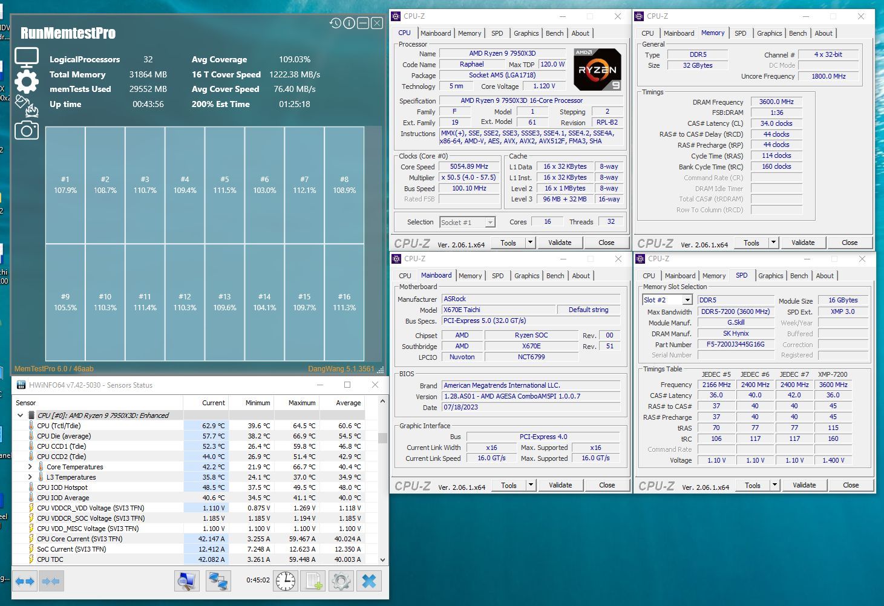Open HWiNFO logging with the report icon
The height and width of the screenshot is (606, 884).
tap(312, 581)
